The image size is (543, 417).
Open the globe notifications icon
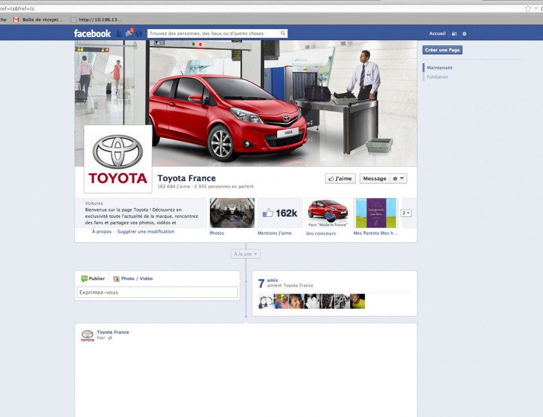point(139,34)
